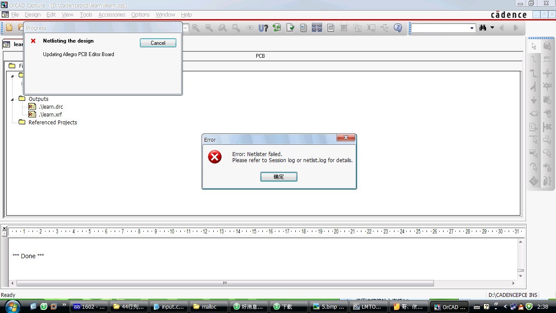Select the Outputs folder in project tree

point(38,99)
